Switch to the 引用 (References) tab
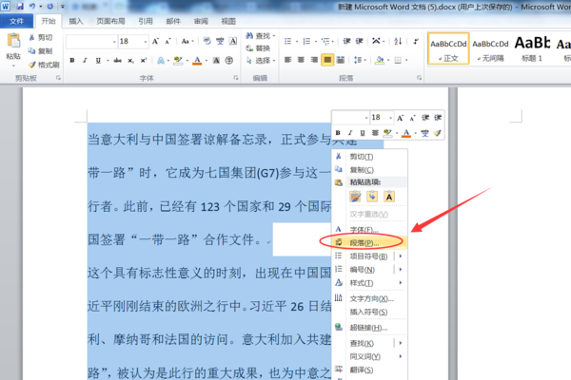 146,21
